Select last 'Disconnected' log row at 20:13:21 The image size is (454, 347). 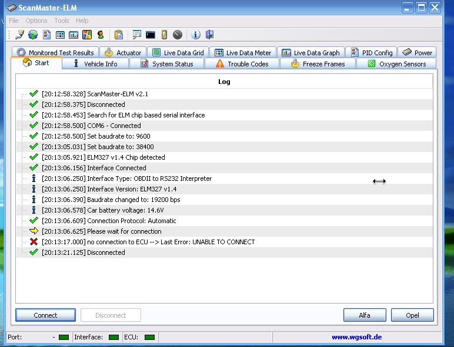(225, 252)
